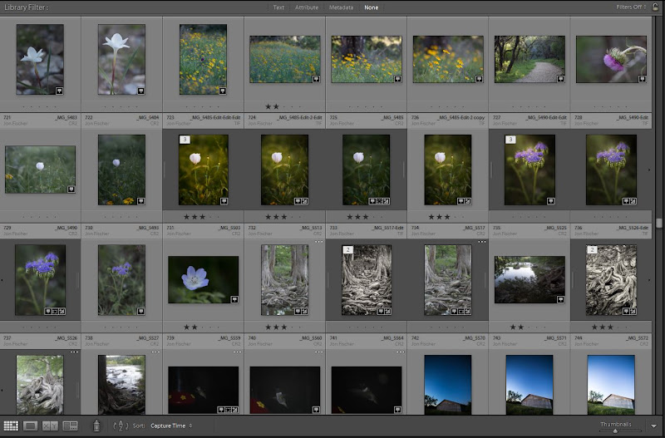This screenshot has width=665, height=438.
Task: Click the stack count badge 3 on white flower
Action: 185,140
